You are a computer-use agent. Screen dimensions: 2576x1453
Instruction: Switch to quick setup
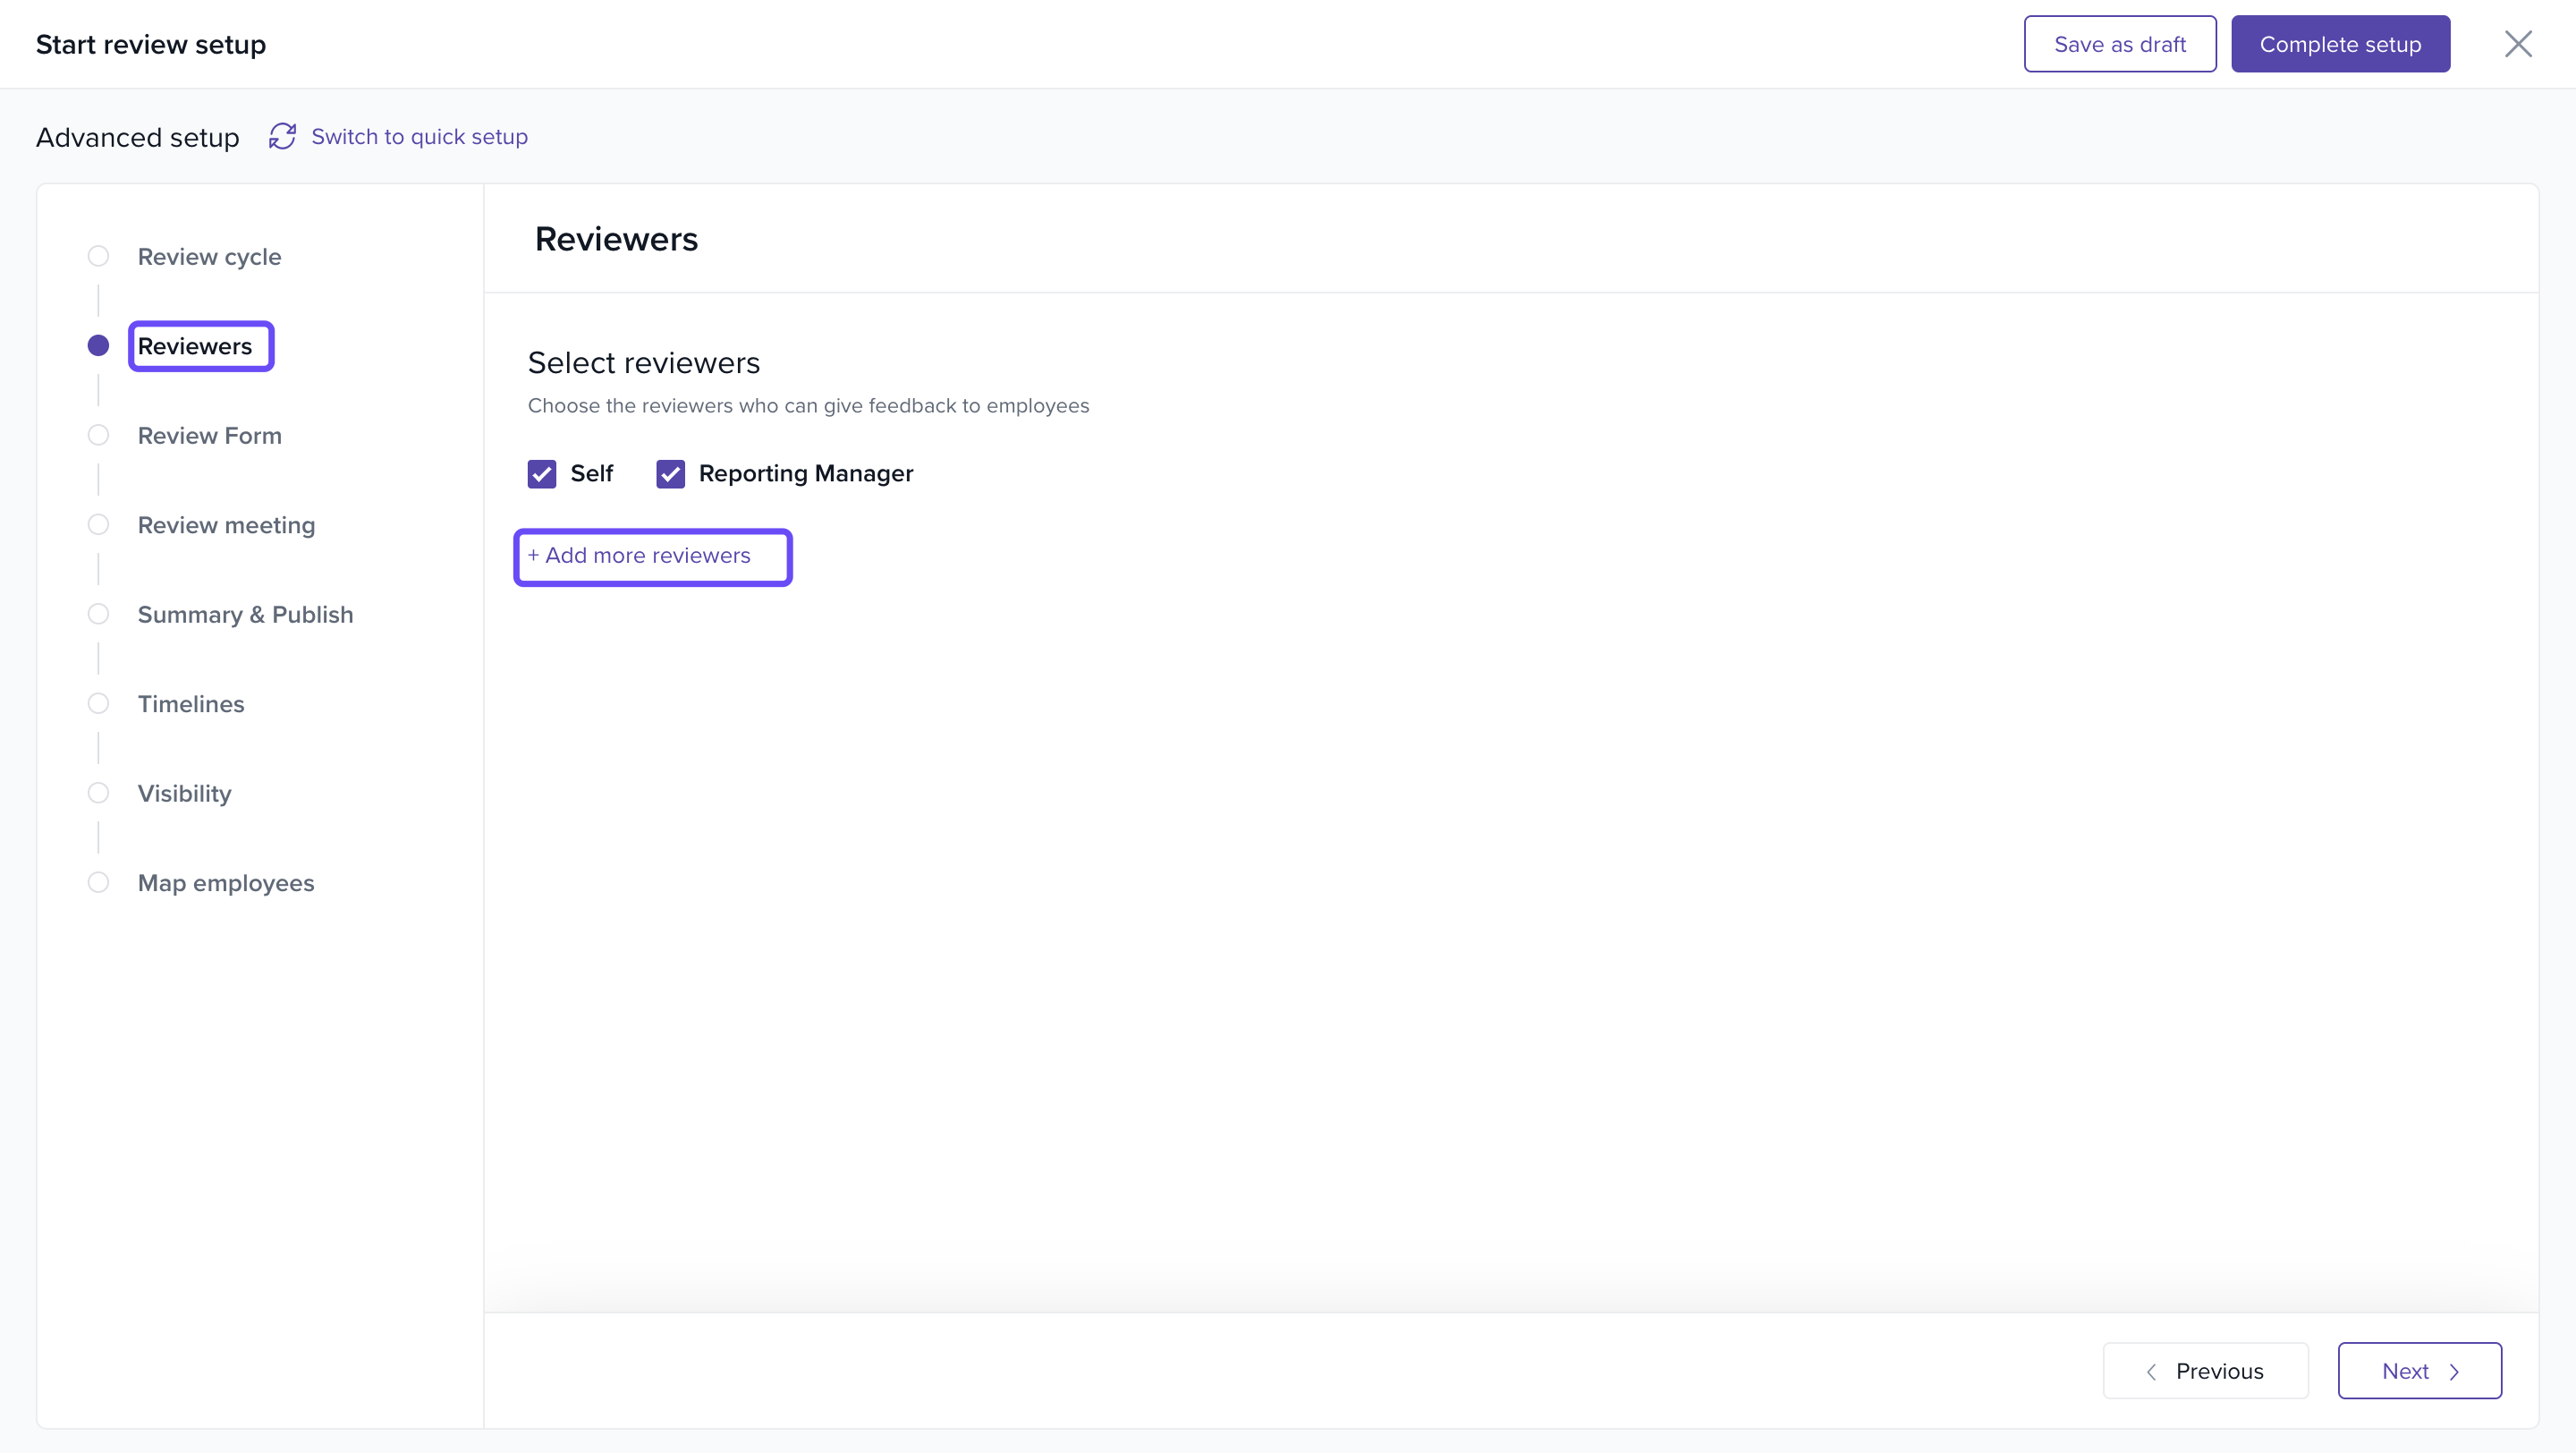(x=419, y=137)
